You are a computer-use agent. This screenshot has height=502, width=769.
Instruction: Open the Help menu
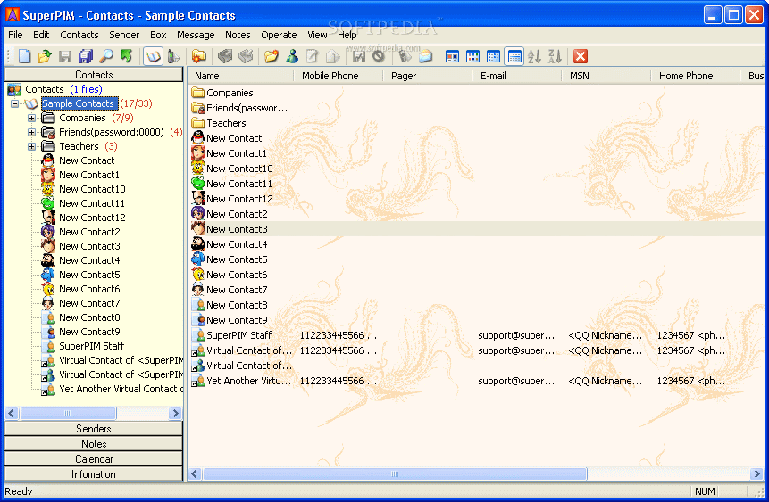tap(347, 35)
